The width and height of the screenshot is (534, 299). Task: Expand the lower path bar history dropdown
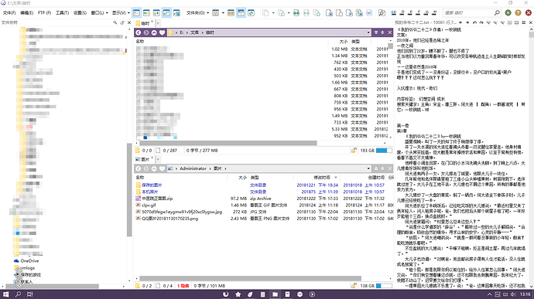pos(368,168)
